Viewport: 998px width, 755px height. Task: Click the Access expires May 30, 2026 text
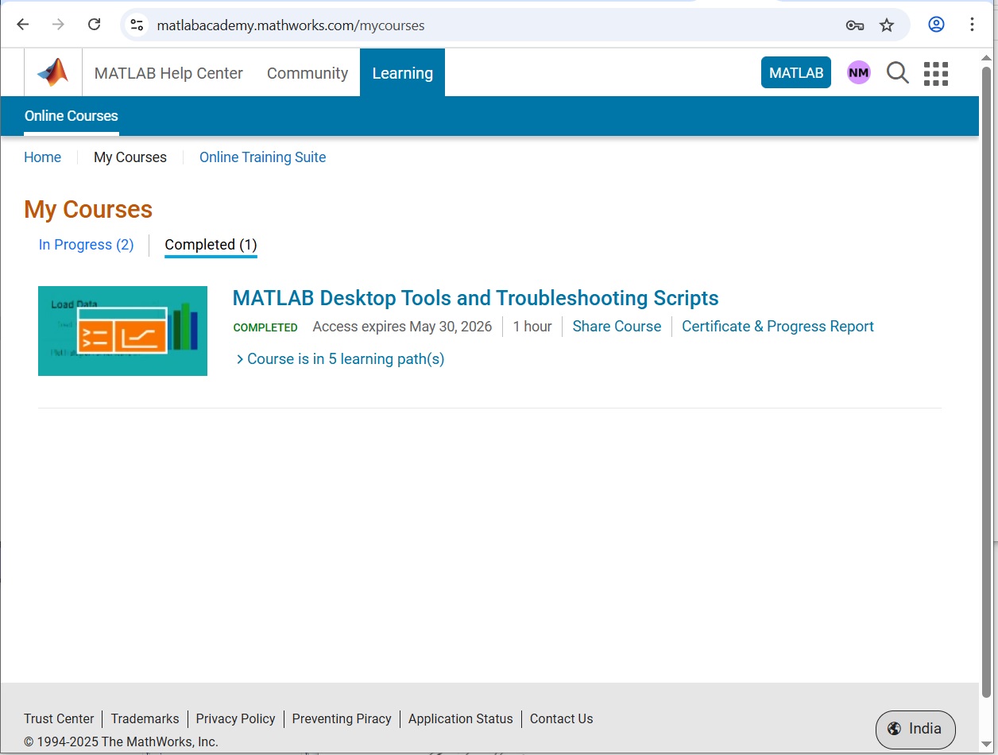point(402,327)
